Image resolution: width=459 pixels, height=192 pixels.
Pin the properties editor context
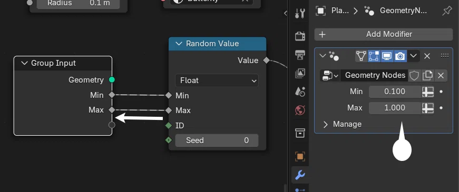click(x=447, y=11)
